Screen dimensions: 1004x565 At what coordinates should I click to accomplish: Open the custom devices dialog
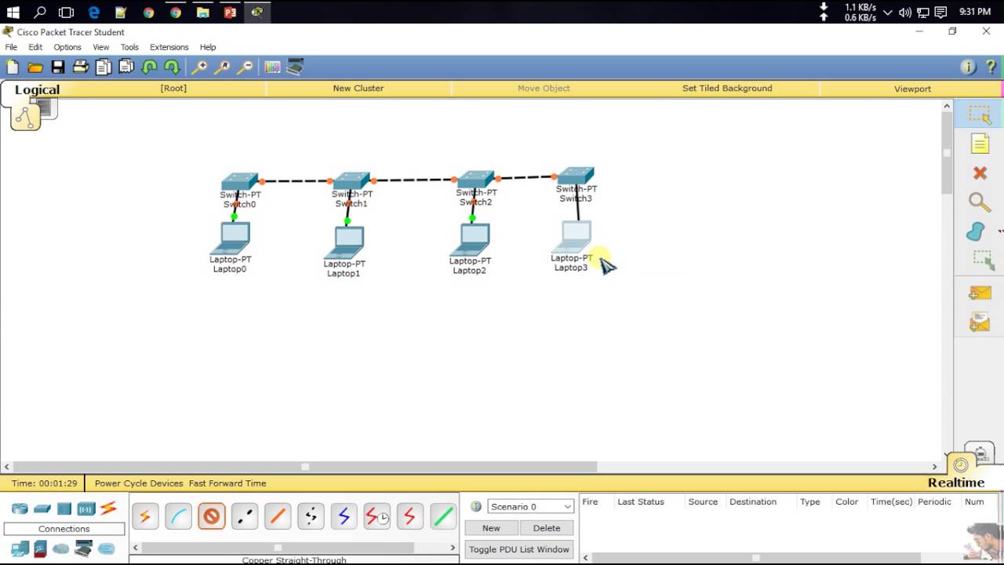(295, 67)
